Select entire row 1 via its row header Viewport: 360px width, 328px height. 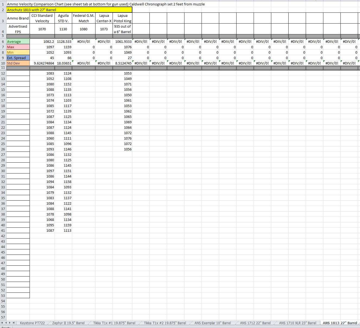point(3,4)
